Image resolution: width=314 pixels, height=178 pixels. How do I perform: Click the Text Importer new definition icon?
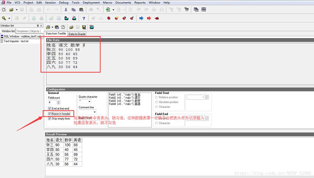click(x=63, y=27)
